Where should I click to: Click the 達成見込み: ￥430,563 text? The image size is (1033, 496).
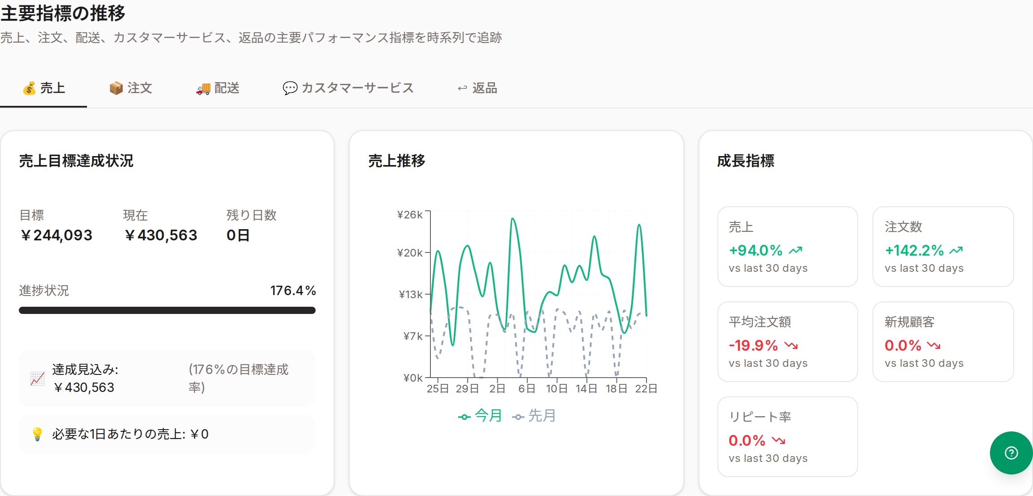coord(85,379)
